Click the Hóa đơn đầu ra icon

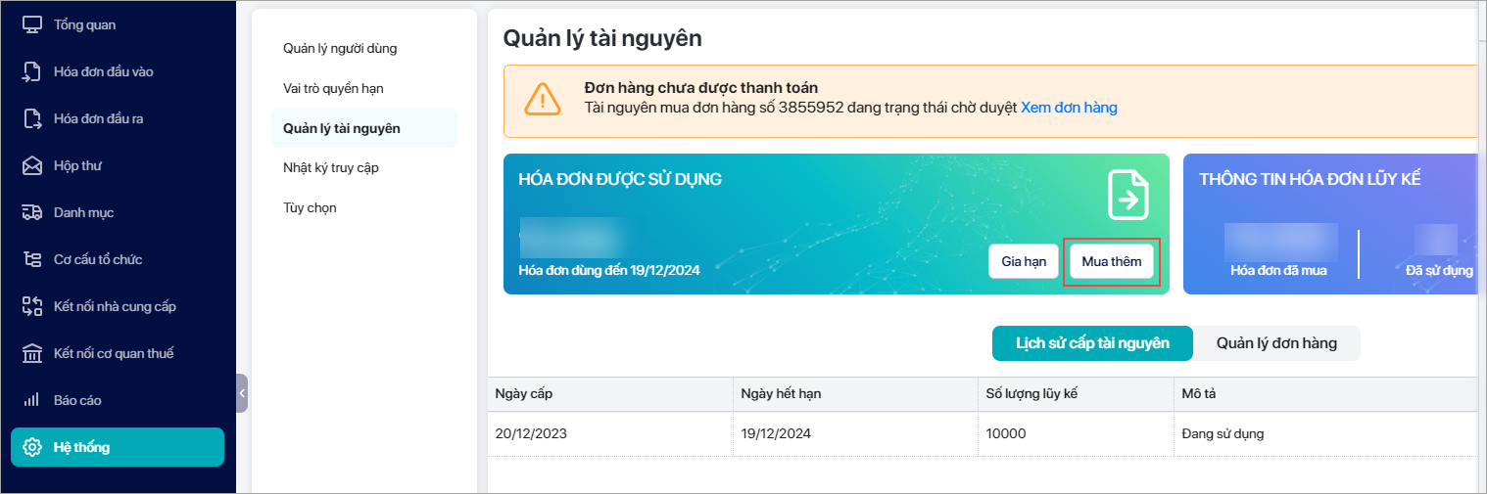(32, 118)
